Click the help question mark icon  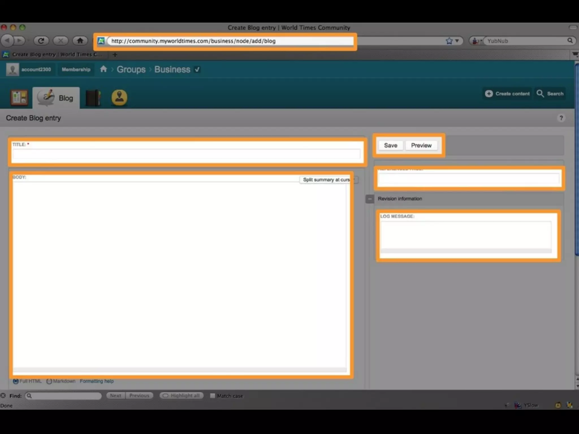(x=561, y=118)
